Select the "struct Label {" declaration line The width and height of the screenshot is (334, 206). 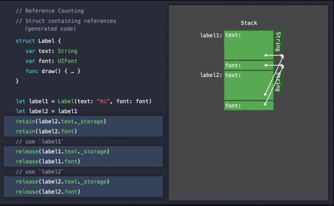(38, 41)
